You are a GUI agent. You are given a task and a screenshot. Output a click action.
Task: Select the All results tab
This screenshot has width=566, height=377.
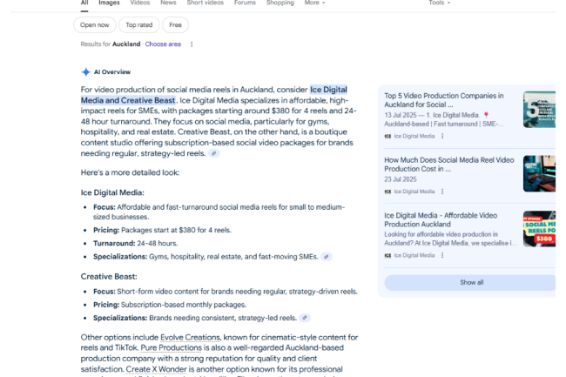point(84,3)
